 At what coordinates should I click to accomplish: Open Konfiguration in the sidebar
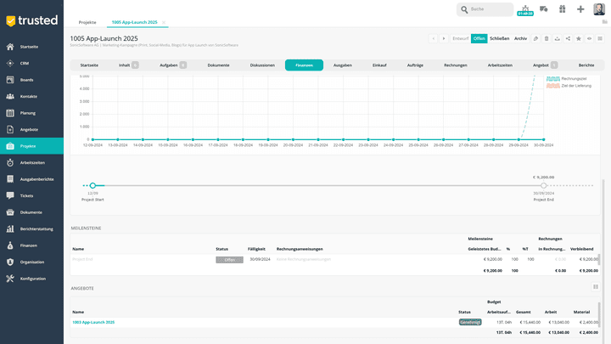33,279
